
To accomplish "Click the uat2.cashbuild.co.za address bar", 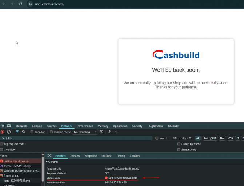I will [49, 4].
